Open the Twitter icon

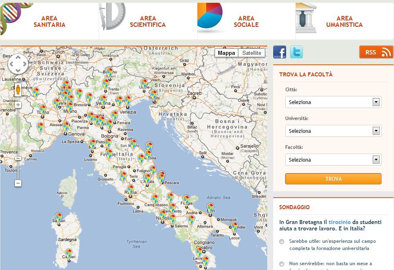coord(297,52)
